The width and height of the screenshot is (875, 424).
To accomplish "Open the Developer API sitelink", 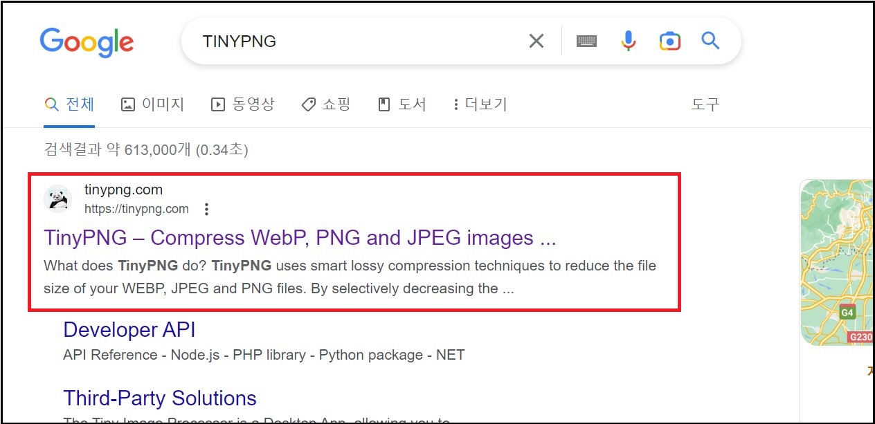I will (x=129, y=330).
